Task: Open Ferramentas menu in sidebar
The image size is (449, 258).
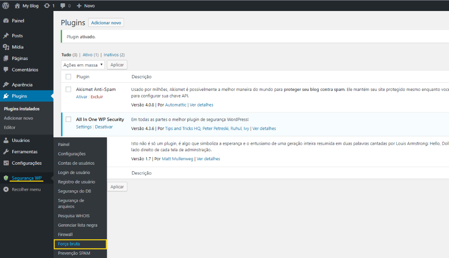Action: point(24,152)
